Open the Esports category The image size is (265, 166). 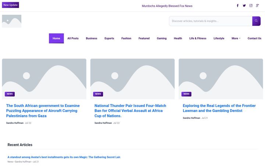(x=109, y=38)
